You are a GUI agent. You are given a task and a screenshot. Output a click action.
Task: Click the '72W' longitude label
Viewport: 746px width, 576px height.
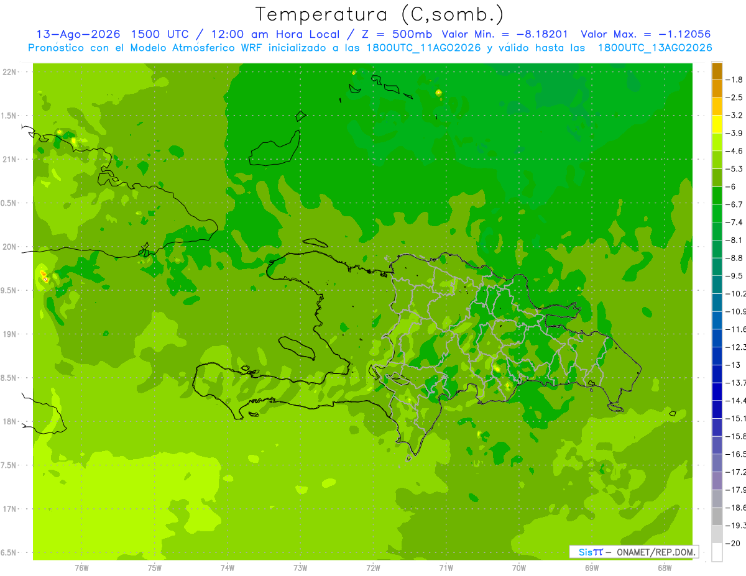tap(373, 568)
